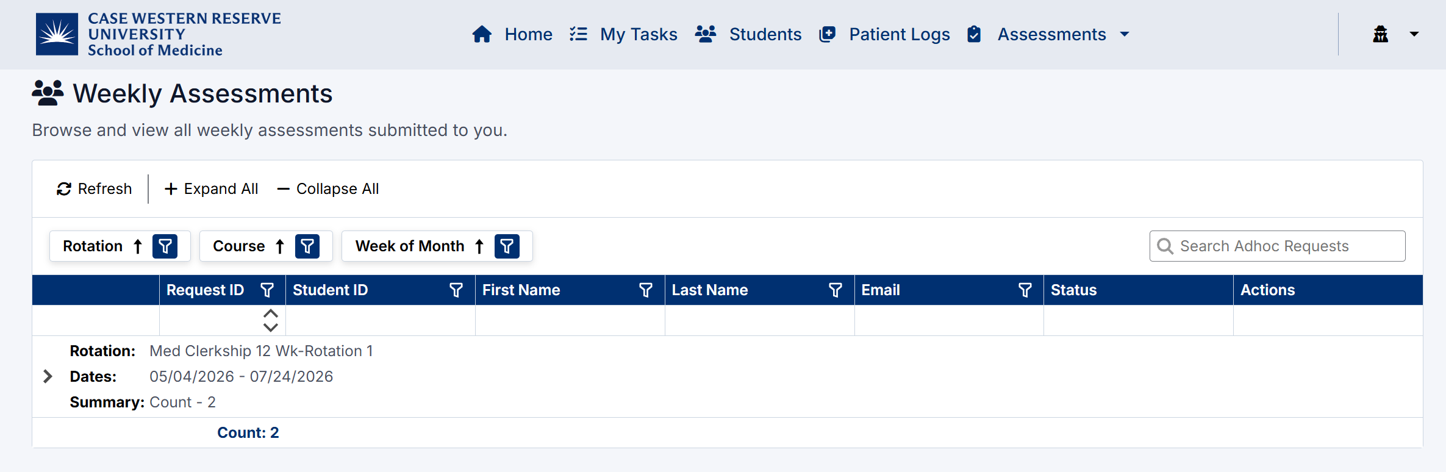This screenshot has width=1446, height=472.
Task: Click the Expand All button
Action: [212, 189]
